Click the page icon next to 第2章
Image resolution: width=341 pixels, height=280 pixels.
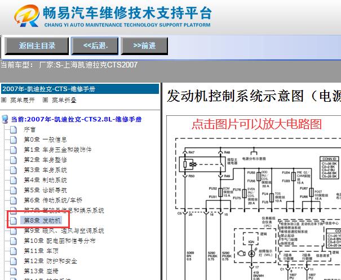tap(14, 160)
